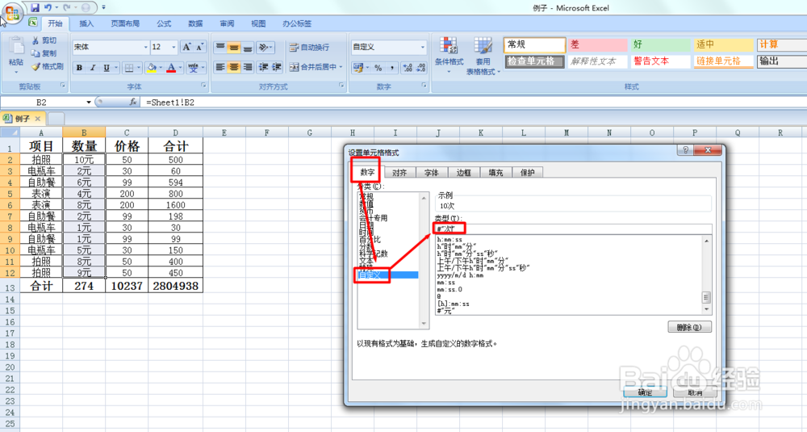The height and width of the screenshot is (432, 807).
Task: Apply the 警告文本 cell style
Action: pyautogui.click(x=660, y=61)
